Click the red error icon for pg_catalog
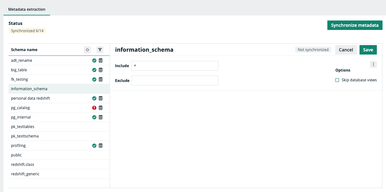The image size is (386, 192). [x=94, y=108]
